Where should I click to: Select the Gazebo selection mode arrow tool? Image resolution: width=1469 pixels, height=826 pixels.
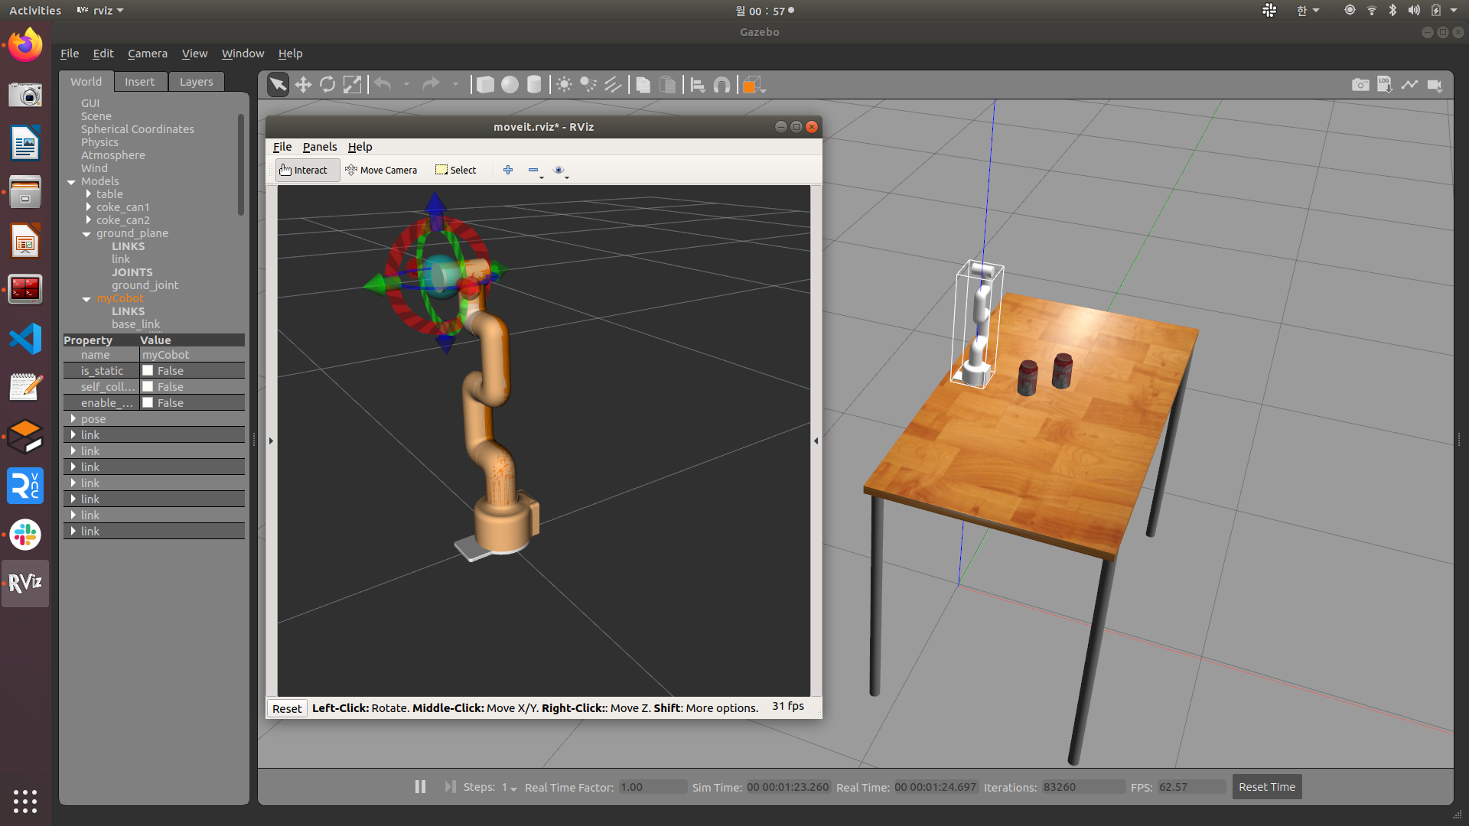pos(278,84)
